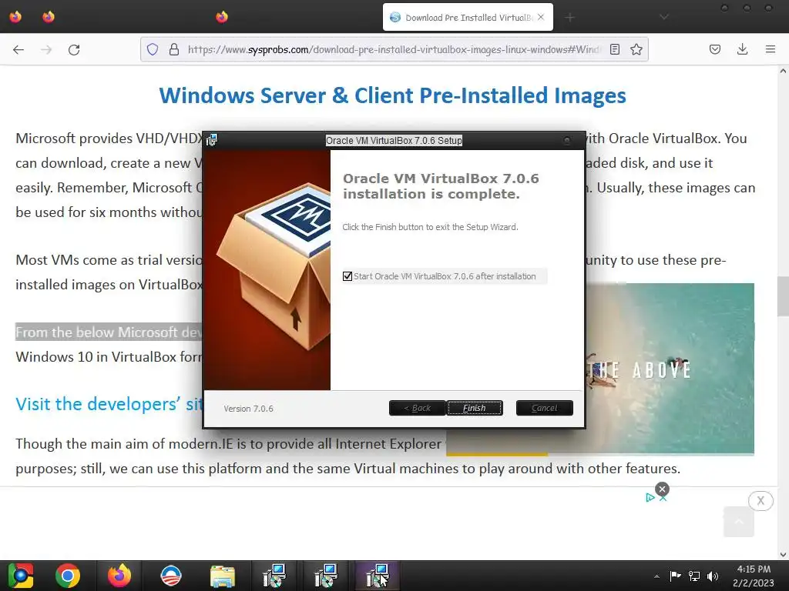Save page to Pocket
This screenshot has width=789, height=591.
[x=715, y=49]
